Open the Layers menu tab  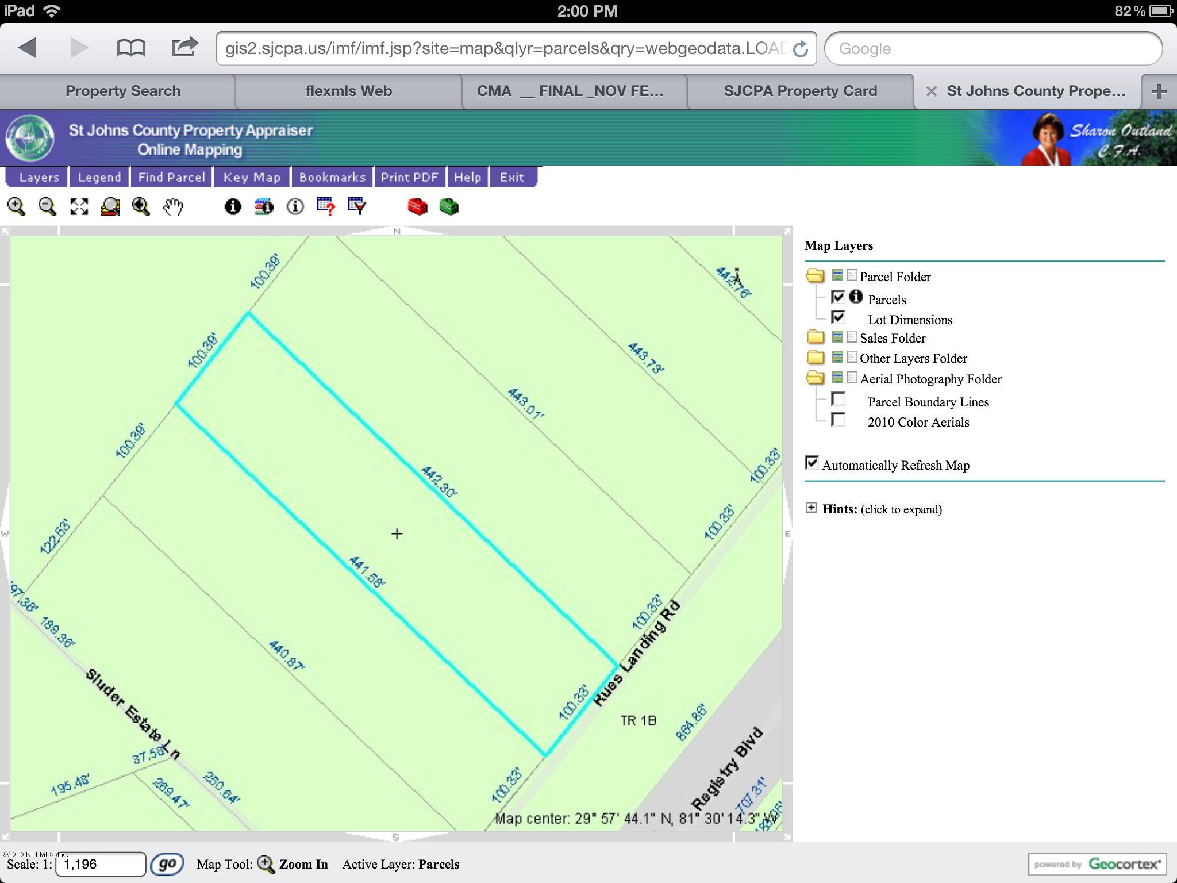(x=38, y=177)
